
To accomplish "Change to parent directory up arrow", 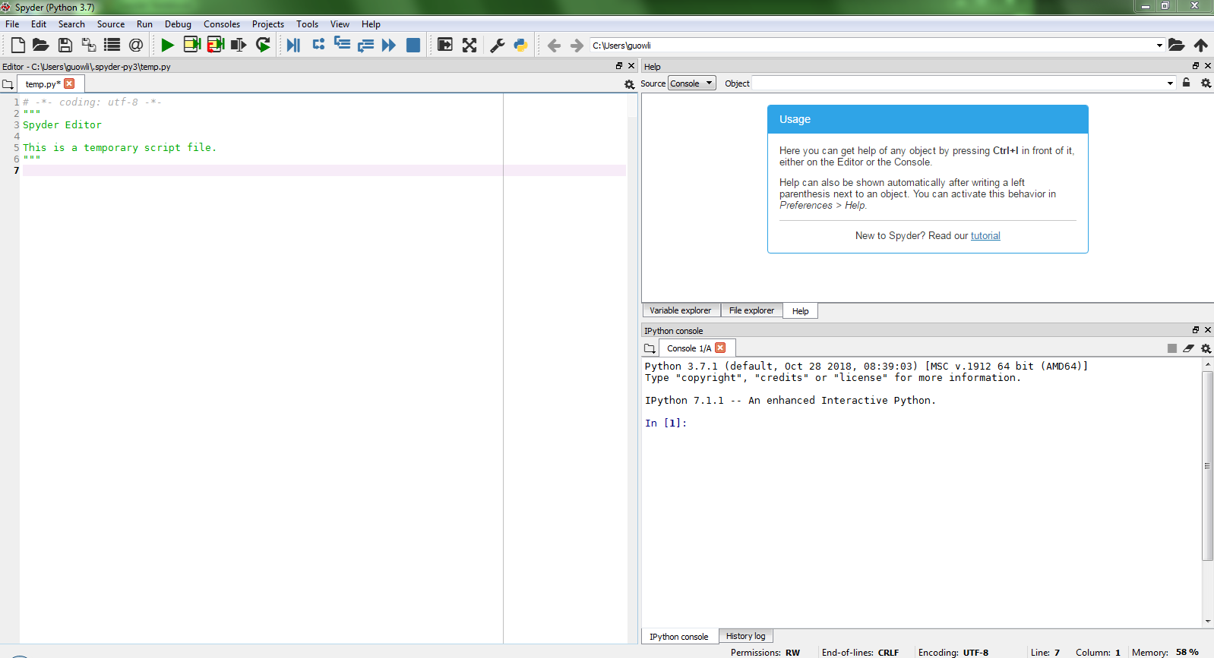I will [x=1200, y=46].
